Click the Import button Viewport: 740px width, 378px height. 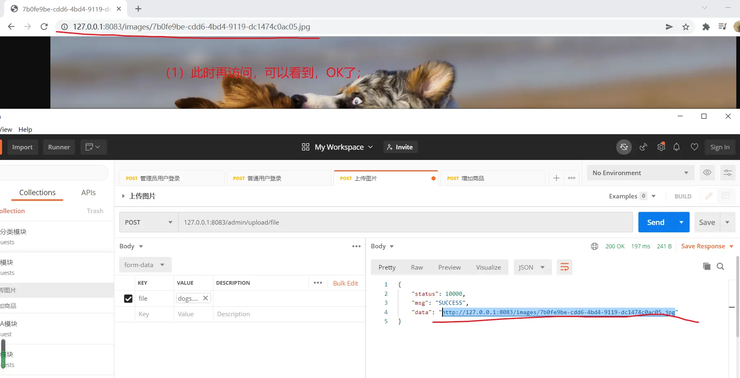pyautogui.click(x=22, y=147)
